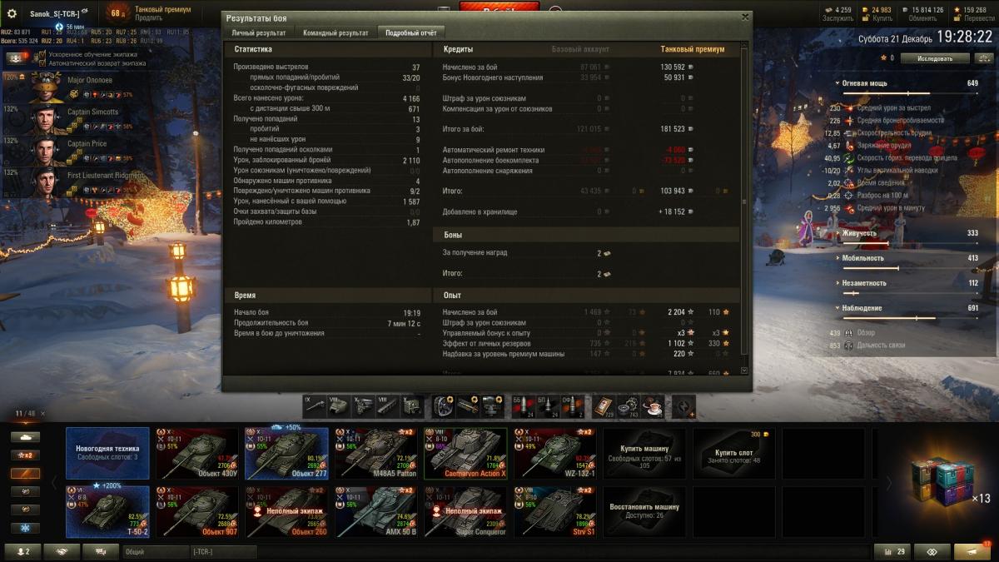The image size is (999, 562).
Task: Open the first optional equipment slot
Action: pyautogui.click(x=445, y=405)
